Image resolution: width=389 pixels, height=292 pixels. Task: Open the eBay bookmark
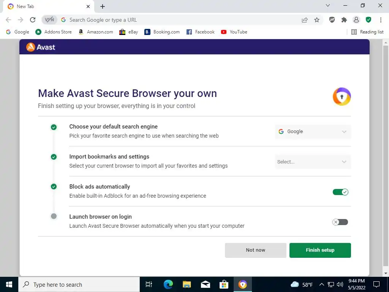click(x=128, y=32)
